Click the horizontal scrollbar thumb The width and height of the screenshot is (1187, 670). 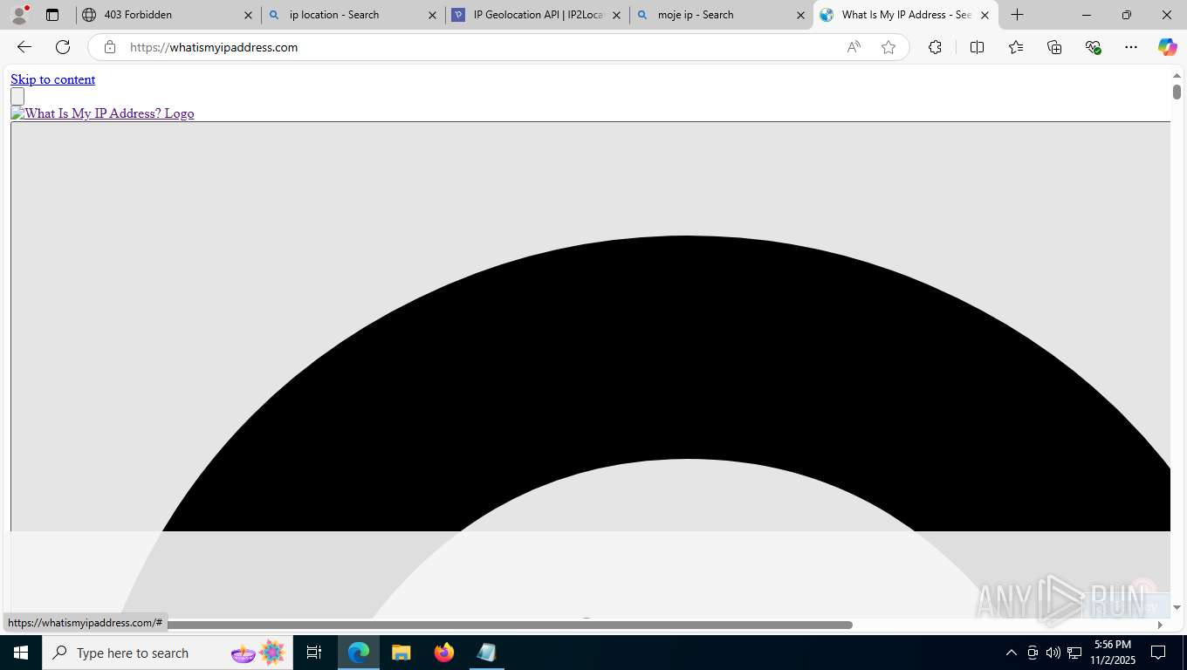(508, 625)
